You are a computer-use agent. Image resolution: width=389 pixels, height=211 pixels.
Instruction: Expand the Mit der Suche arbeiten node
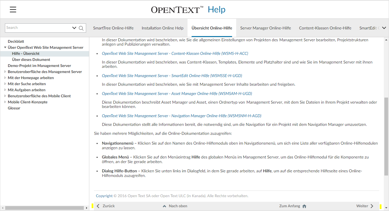(x=5, y=84)
